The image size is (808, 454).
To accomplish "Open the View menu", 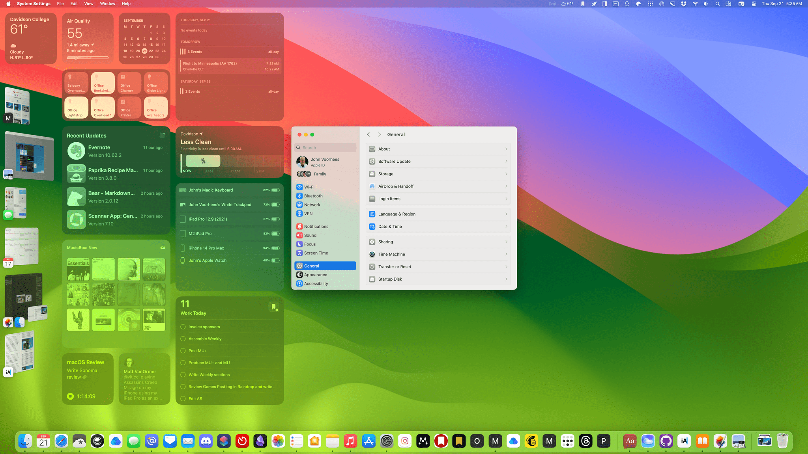I will (x=89, y=4).
